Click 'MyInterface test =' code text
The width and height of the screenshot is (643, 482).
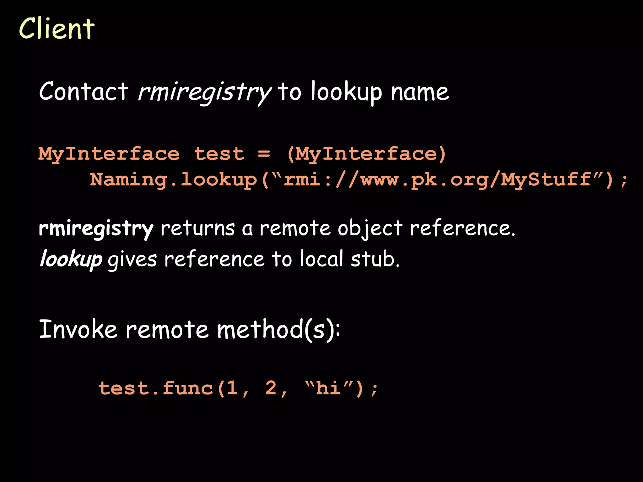[x=154, y=154]
